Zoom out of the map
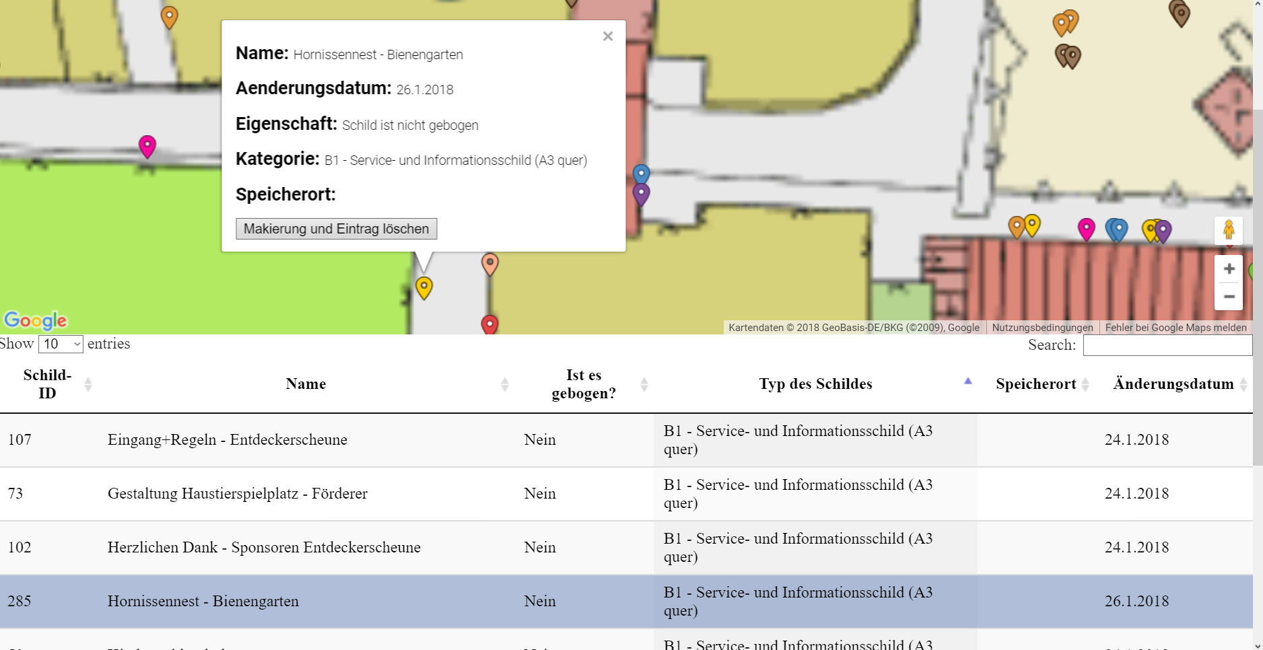 [1229, 296]
